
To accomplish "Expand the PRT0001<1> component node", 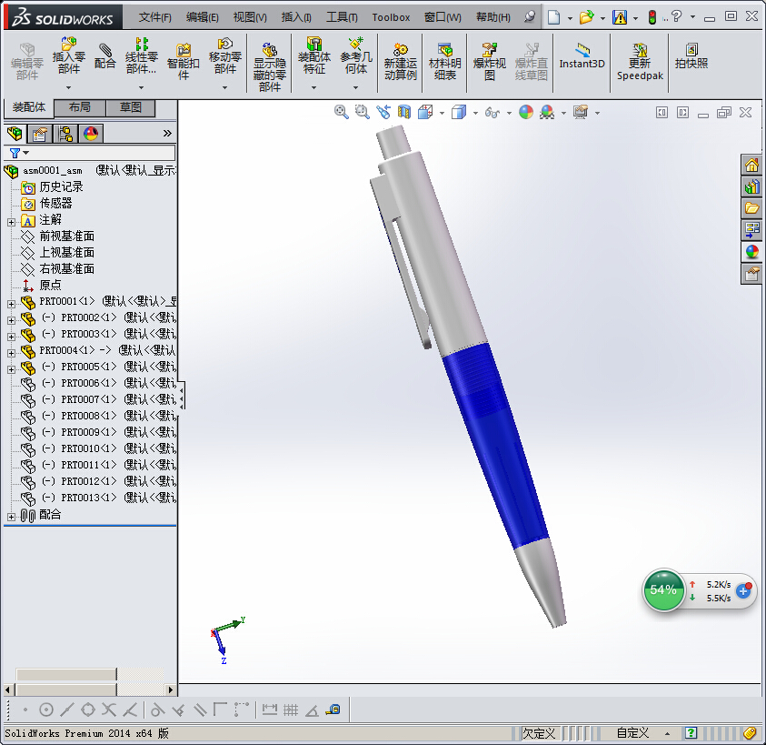I will pyautogui.click(x=11, y=304).
